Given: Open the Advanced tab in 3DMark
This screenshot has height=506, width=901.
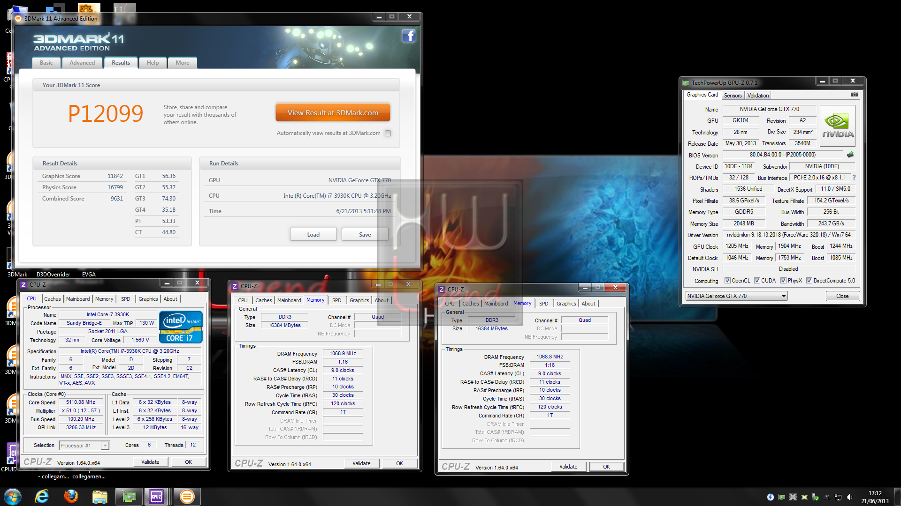Looking at the screenshot, I should pos(82,63).
